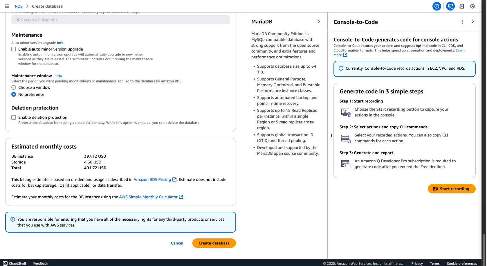Open the Amazon RDS Pricing link
487x266 pixels.
(152, 179)
